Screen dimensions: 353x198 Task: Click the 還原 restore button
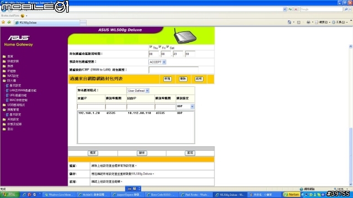click(93, 153)
